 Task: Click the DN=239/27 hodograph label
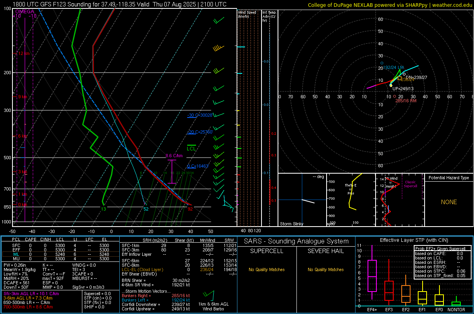tap(416, 77)
